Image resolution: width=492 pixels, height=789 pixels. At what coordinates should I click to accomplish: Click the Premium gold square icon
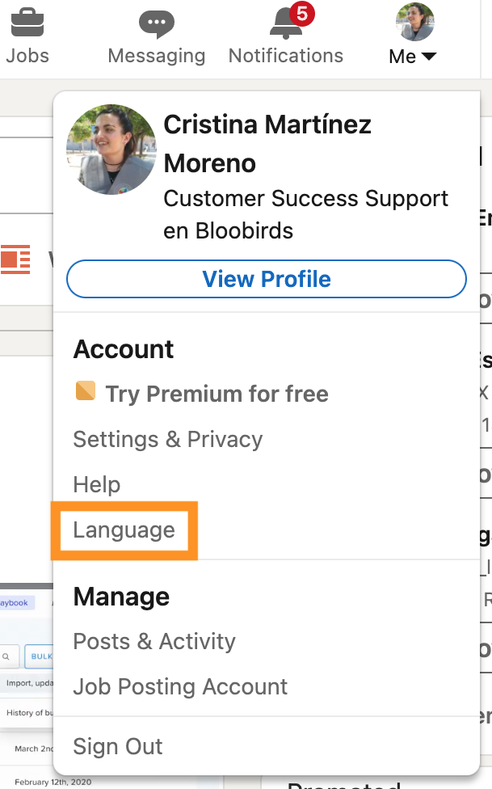point(86,391)
